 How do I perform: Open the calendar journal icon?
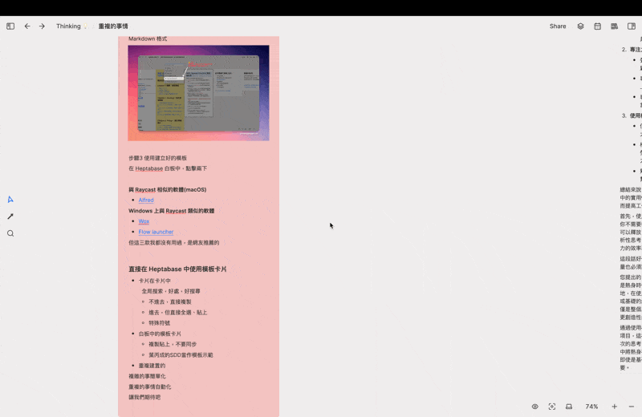[x=597, y=26]
